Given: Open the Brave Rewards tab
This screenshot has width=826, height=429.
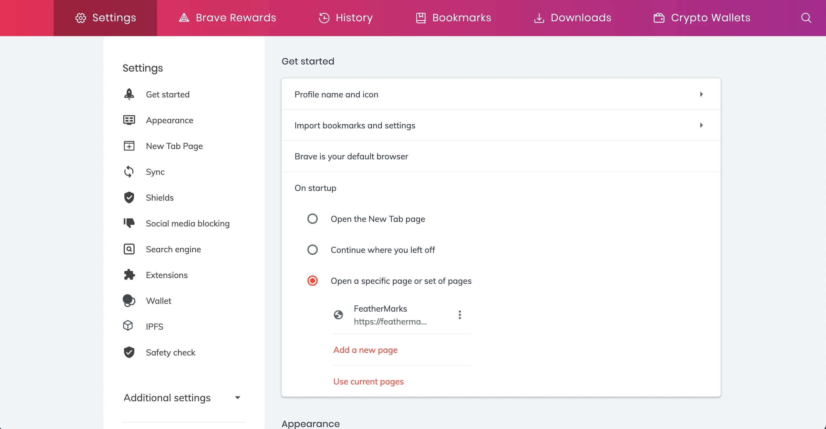Looking at the screenshot, I should [228, 18].
